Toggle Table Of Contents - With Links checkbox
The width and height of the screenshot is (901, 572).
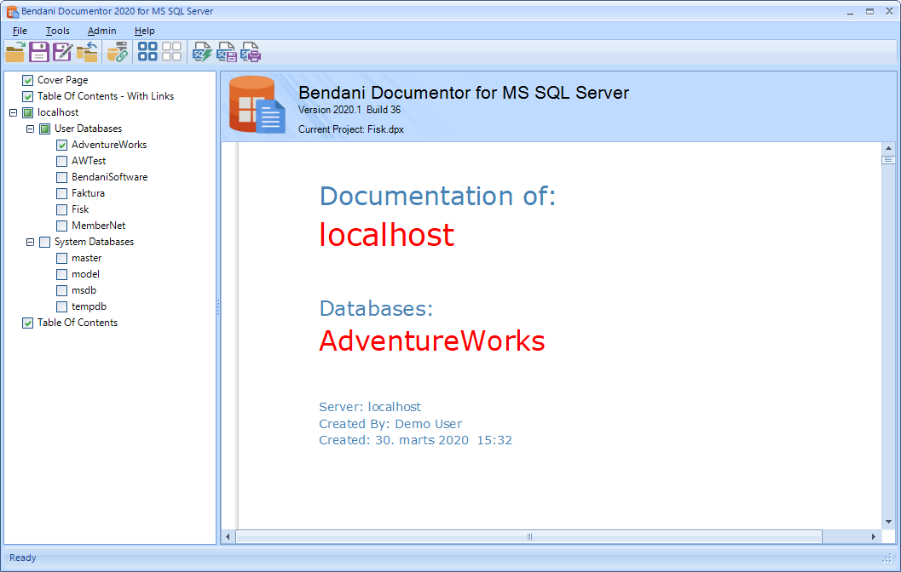click(27, 96)
